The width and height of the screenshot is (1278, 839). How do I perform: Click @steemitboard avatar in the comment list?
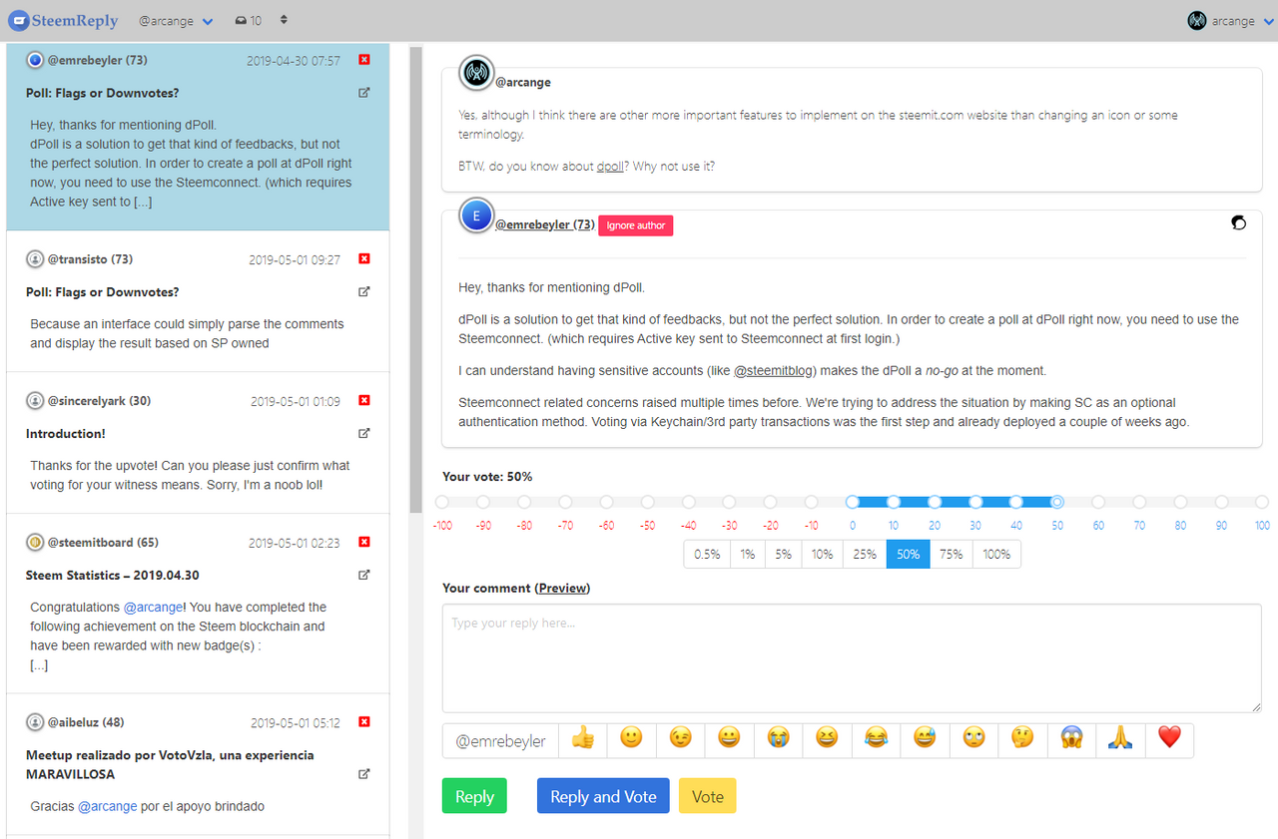pyautogui.click(x=35, y=543)
